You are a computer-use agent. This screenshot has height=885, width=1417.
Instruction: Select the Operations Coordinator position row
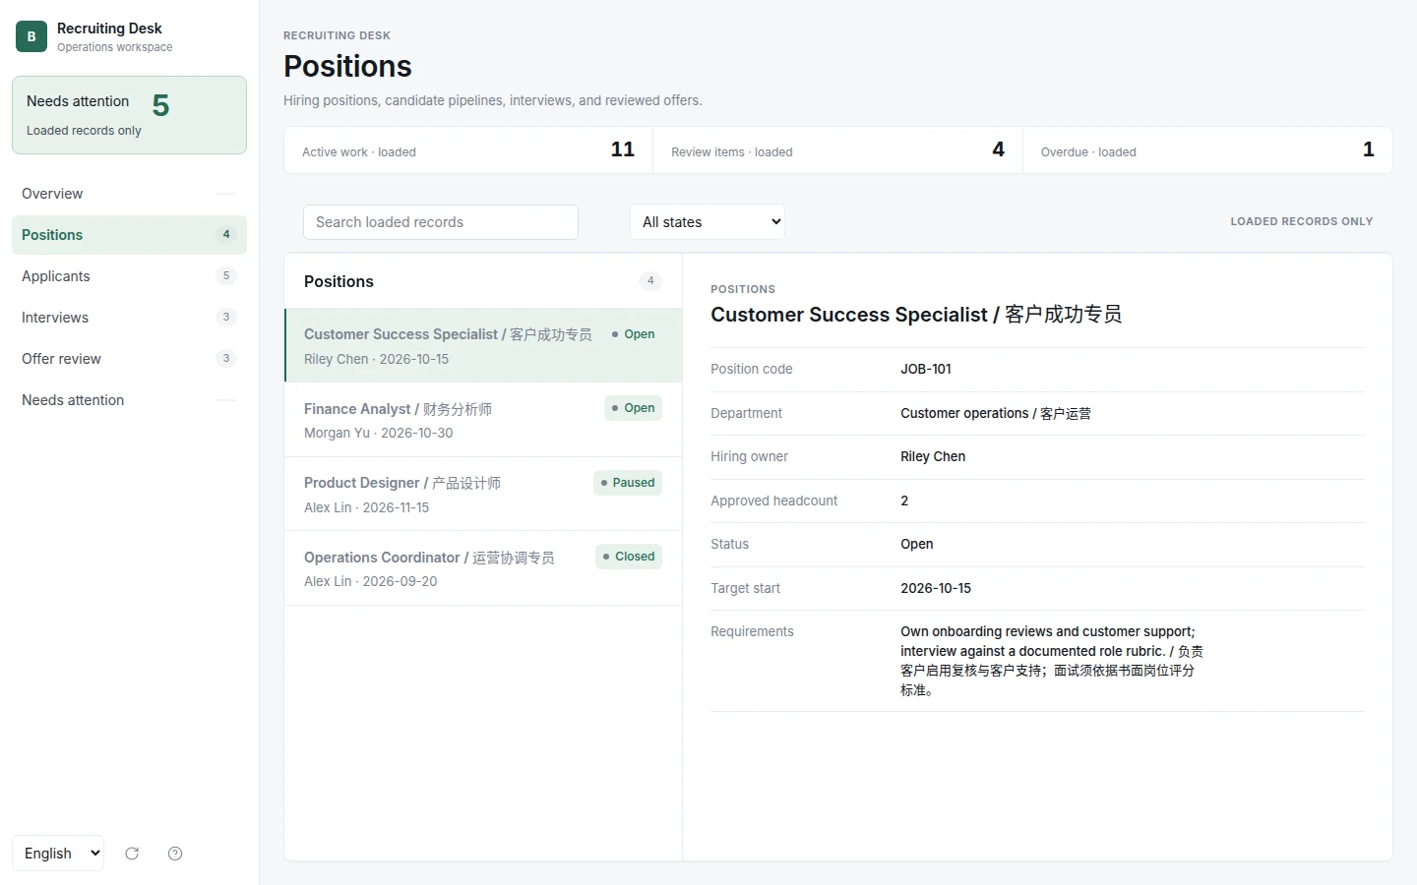(483, 568)
